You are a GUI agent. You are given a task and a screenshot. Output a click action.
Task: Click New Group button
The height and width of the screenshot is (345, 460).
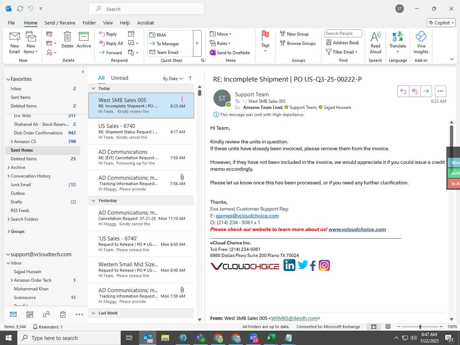click(x=294, y=34)
